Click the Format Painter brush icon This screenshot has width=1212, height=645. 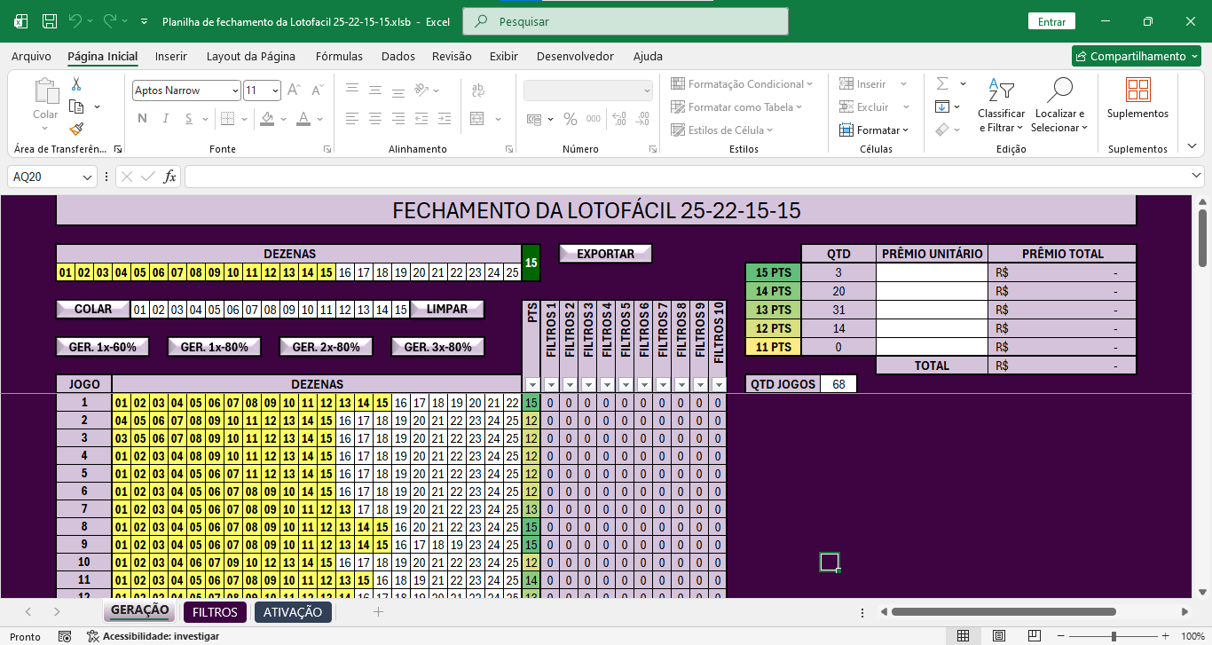(76, 129)
